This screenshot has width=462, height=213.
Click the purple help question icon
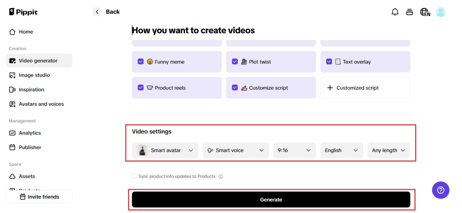[440, 190]
